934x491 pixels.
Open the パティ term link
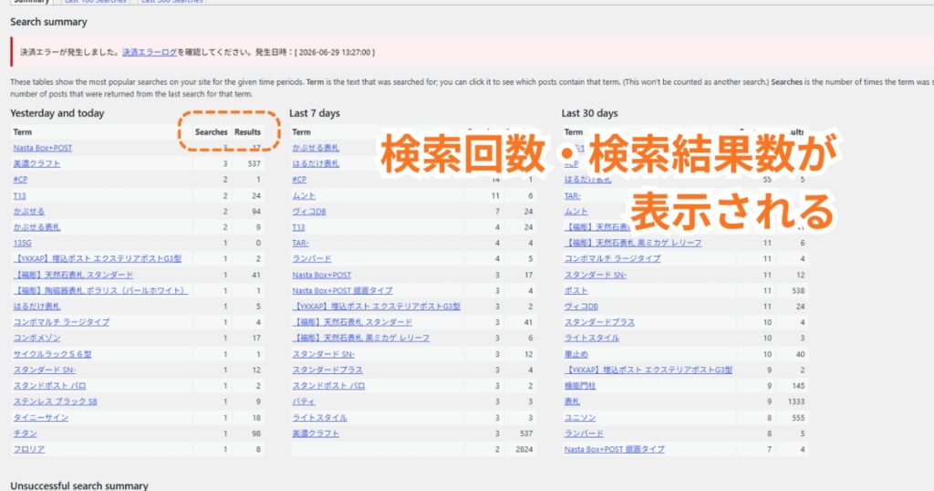click(x=304, y=402)
